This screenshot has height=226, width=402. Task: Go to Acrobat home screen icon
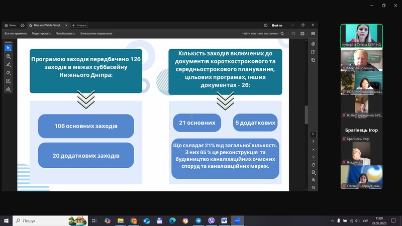23,26
